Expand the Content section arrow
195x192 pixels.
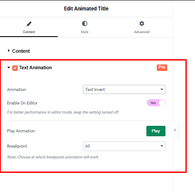[9, 51]
